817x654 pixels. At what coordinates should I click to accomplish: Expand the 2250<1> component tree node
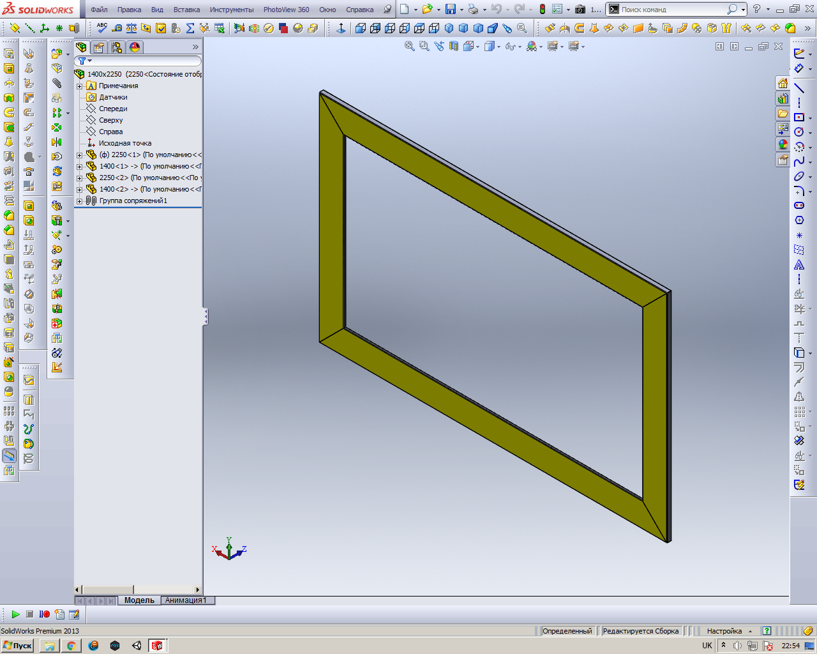(x=79, y=155)
